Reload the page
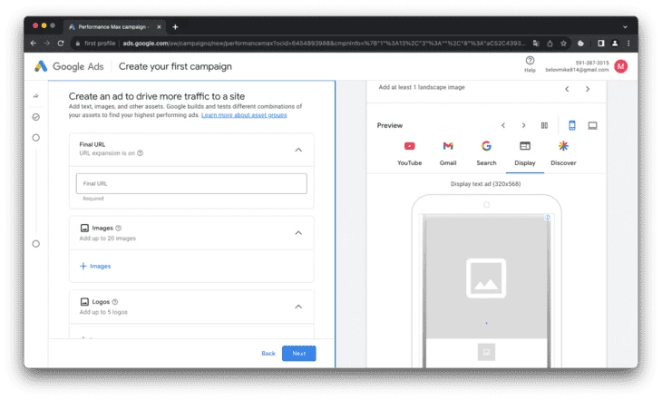 coord(61,43)
